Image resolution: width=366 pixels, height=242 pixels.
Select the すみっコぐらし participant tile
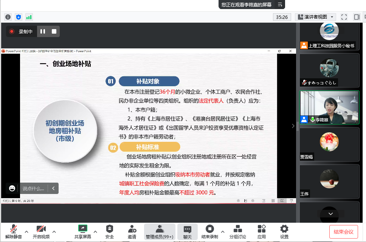(x=329, y=70)
